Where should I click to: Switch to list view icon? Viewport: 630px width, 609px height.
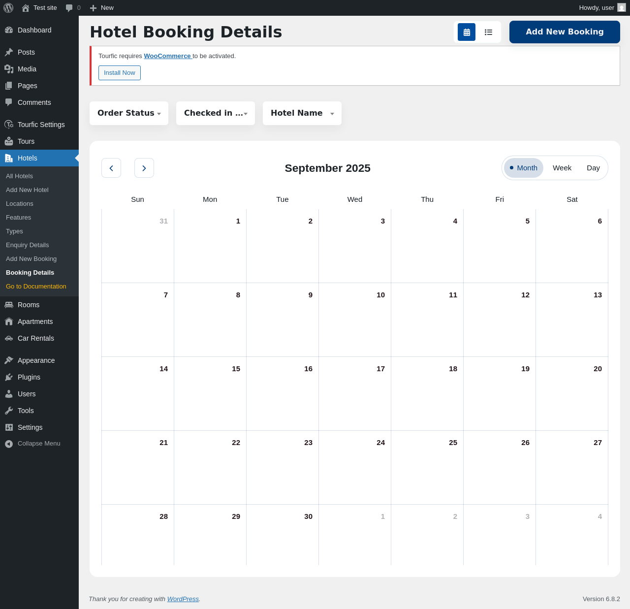pos(488,32)
